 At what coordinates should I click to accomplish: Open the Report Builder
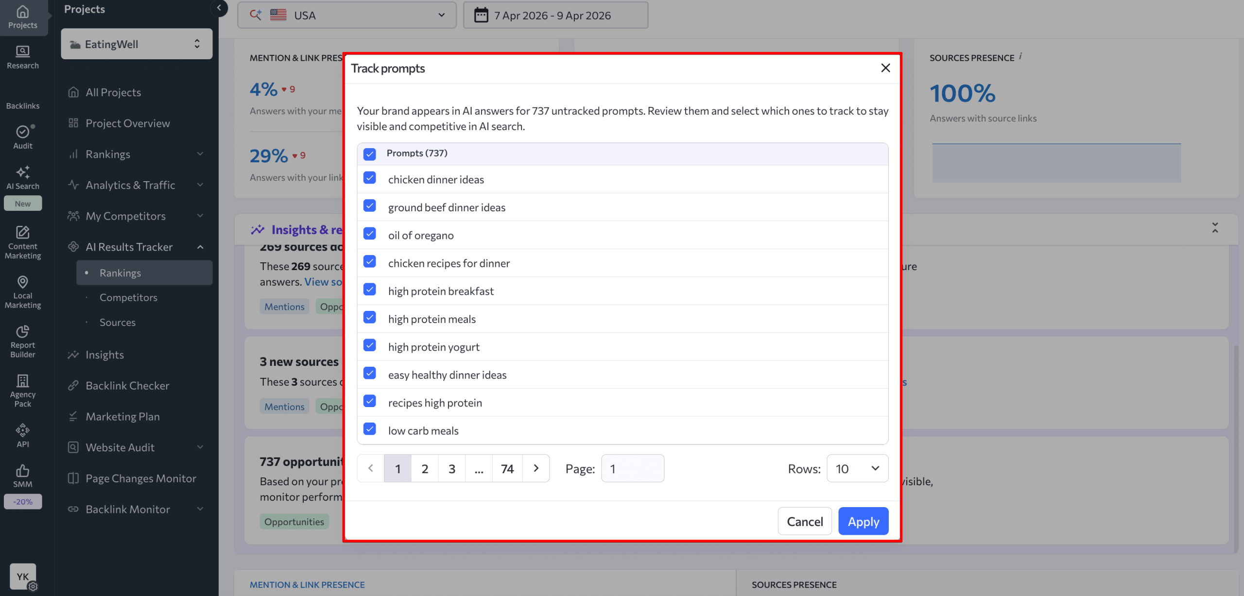click(22, 340)
